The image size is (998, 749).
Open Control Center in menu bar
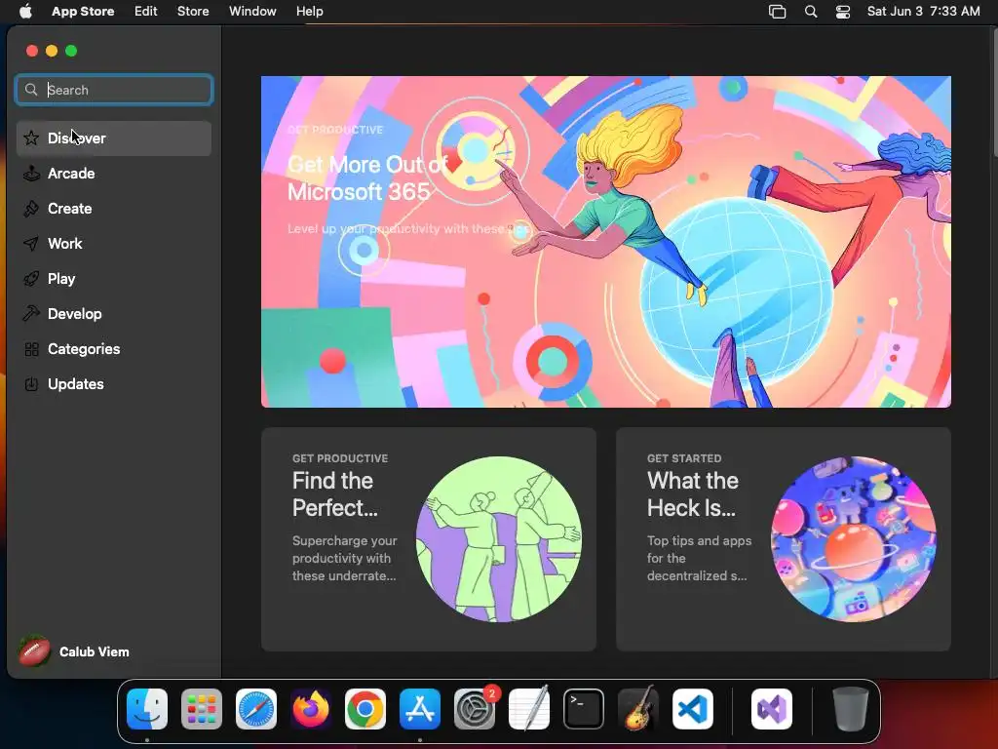click(x=843, y=12)
